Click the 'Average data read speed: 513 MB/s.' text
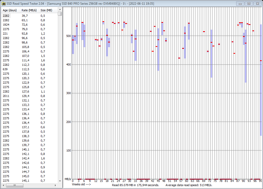Image resolution: width=263 pixels, height=189 pixels. click(189, 185)
